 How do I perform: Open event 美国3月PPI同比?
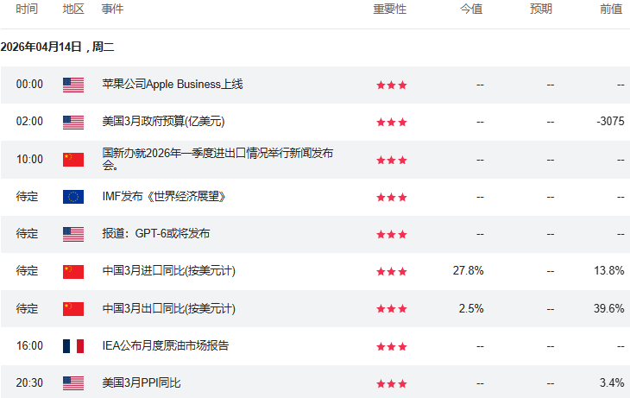point(142,382)
